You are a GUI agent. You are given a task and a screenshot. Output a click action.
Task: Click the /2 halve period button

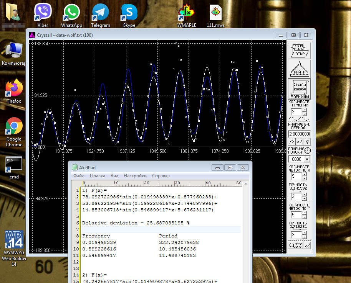click(x=292, y=142)
